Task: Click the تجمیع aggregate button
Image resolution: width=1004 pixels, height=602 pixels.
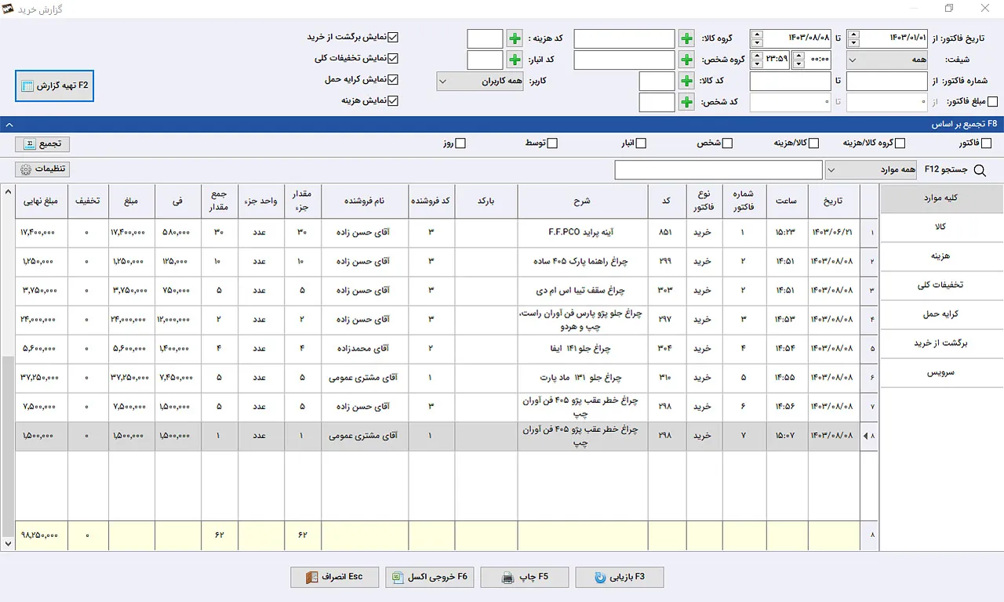Action: (42, 144)
